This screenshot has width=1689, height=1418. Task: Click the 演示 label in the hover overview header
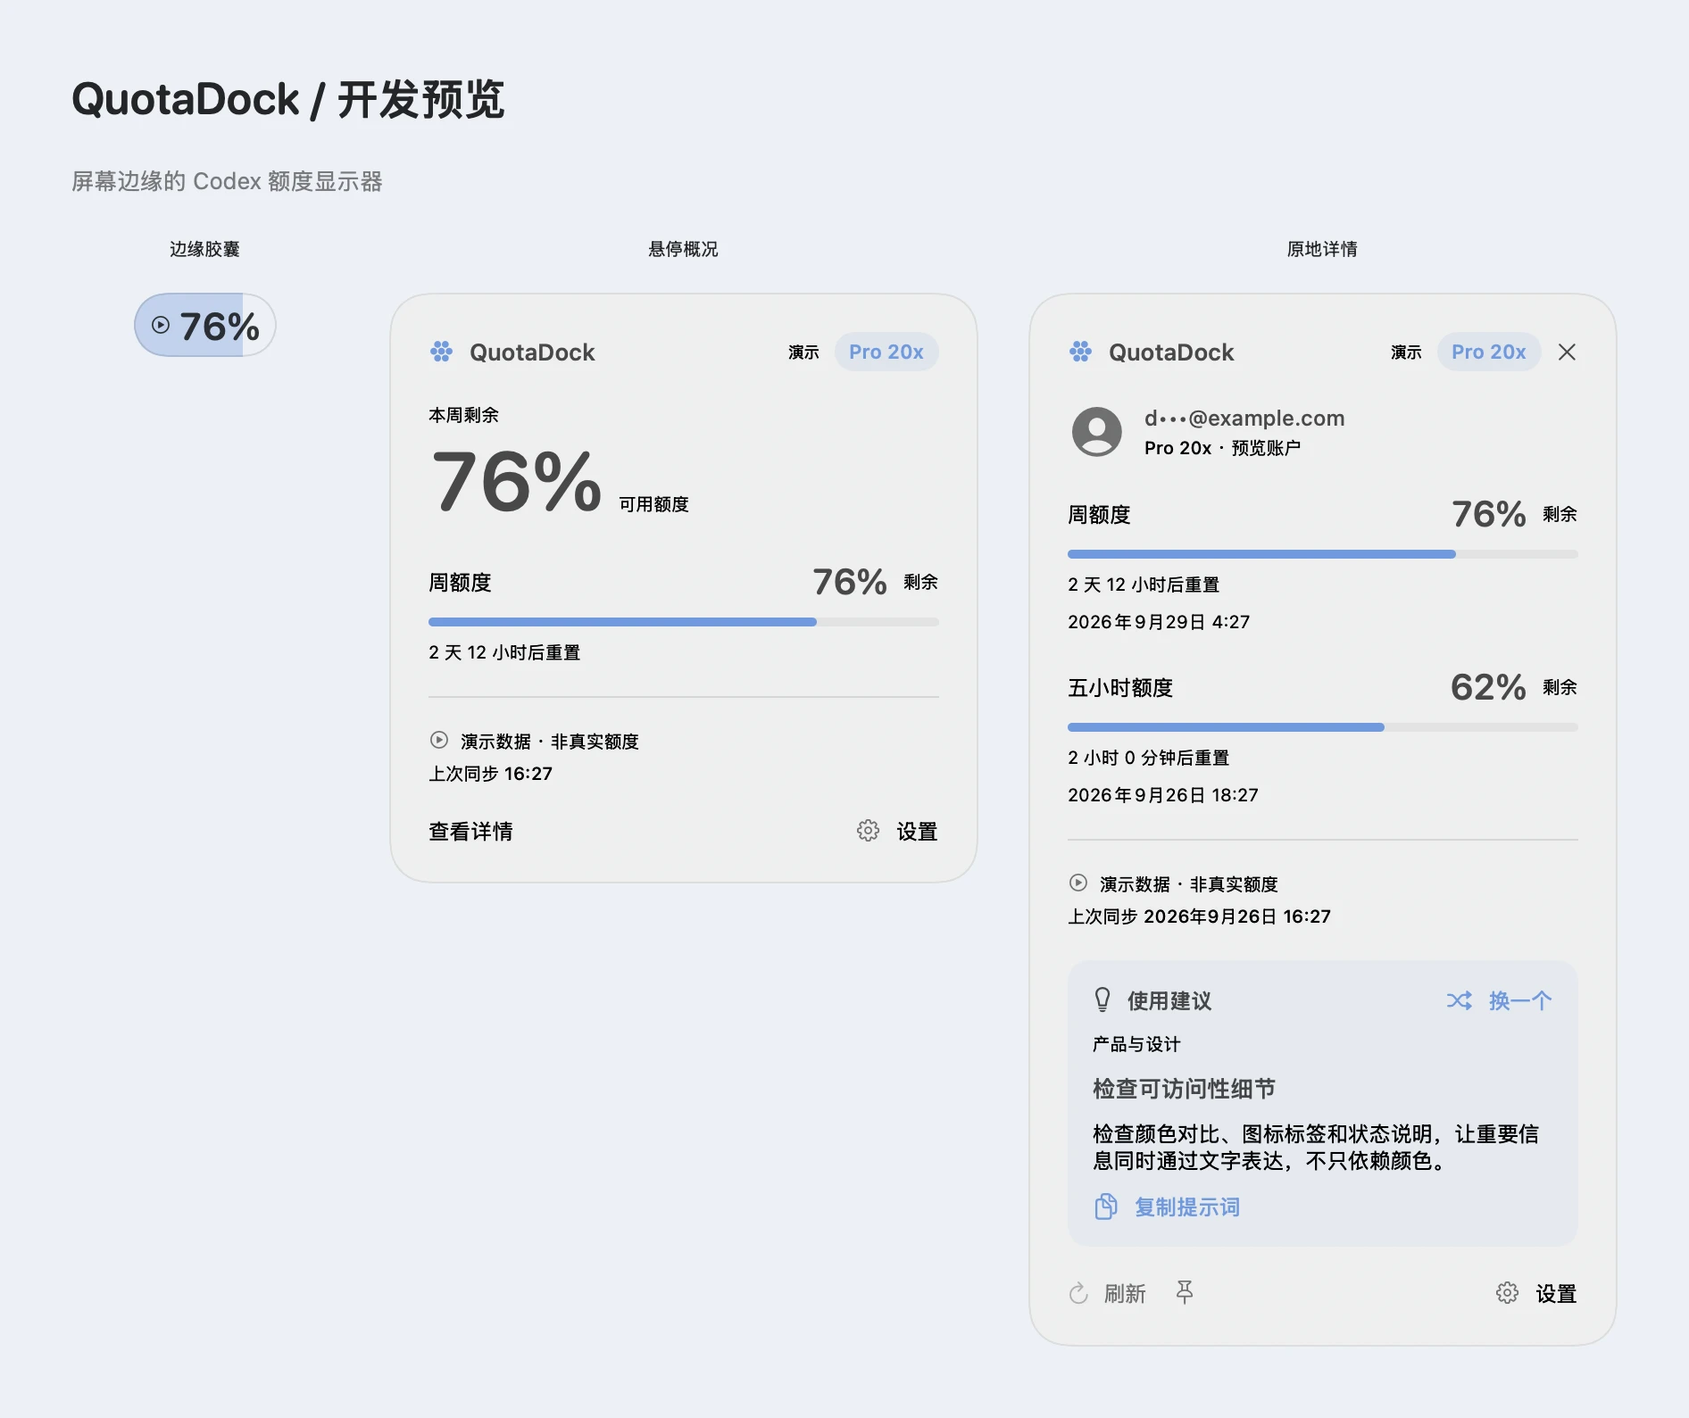(x=803, y=352)
